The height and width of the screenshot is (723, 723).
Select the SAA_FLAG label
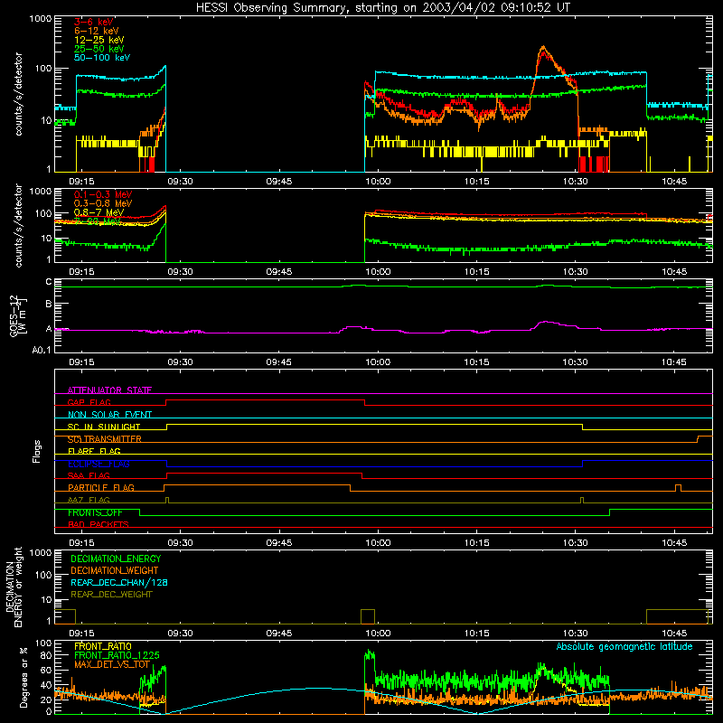pos(89,475)
